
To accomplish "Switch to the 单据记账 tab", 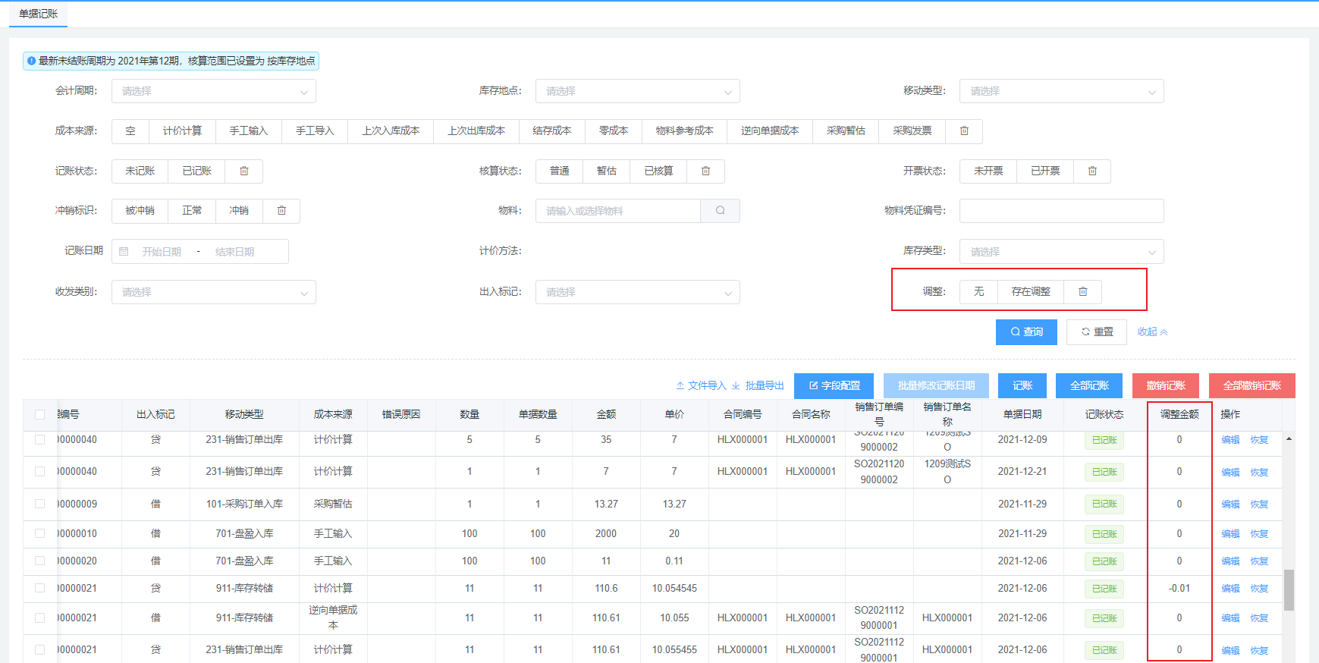I will point(39,14).
